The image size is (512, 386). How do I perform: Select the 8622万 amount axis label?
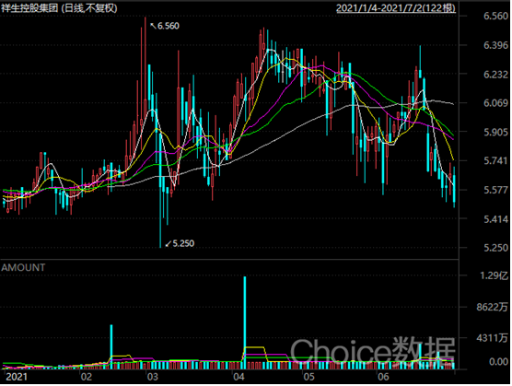[493, 308]
